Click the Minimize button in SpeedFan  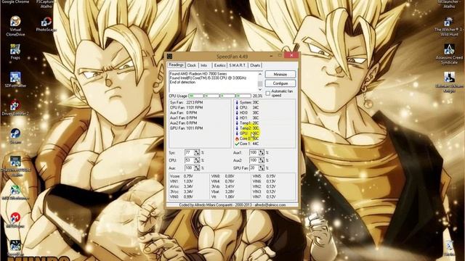click(x=280, y=74)
